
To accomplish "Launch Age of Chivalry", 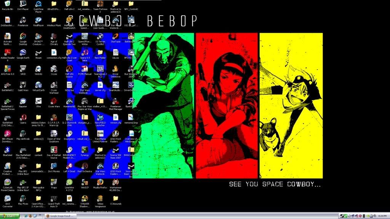I will tap(54, 39).
